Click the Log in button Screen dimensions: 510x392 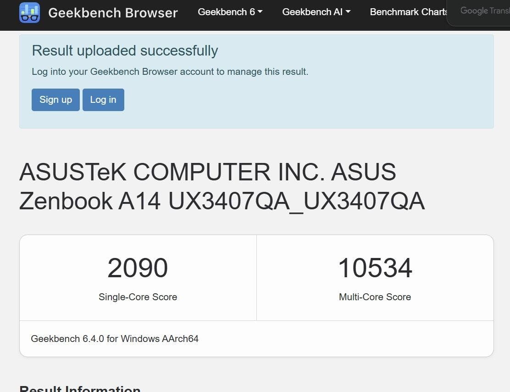click(x=103, y=100)
